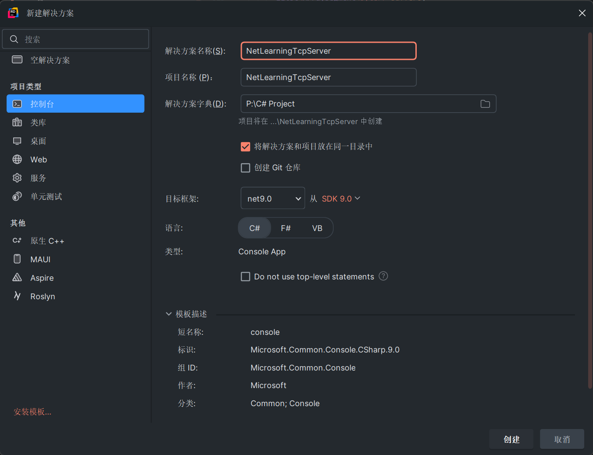The height and width of the screenshot is (455, 593).
Task: Select 空解决方案 template
Action: (x=76, y=60)
